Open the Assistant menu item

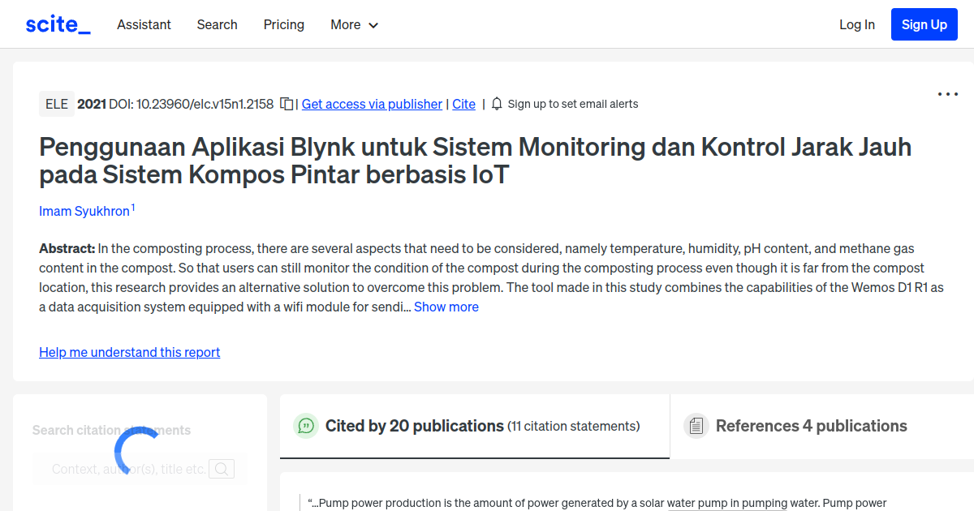(x=144, y=25)
